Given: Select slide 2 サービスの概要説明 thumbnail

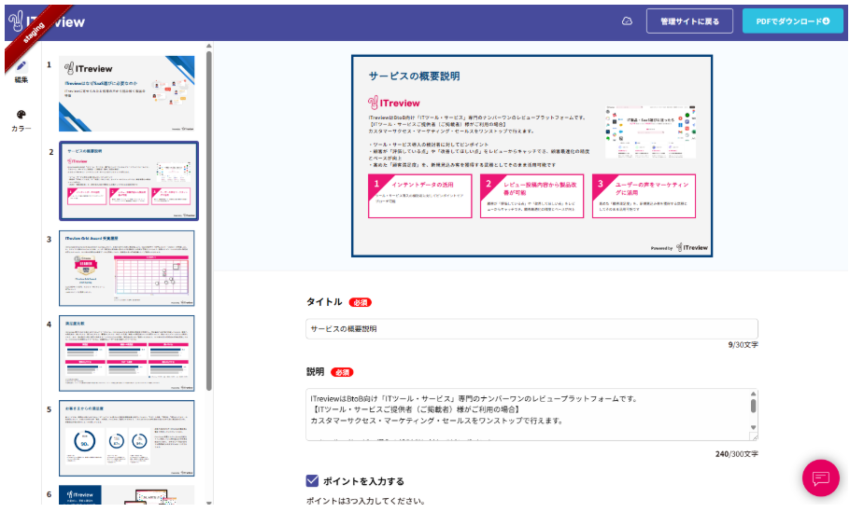Looking at the screenshot, I should [x=129, y=181].
